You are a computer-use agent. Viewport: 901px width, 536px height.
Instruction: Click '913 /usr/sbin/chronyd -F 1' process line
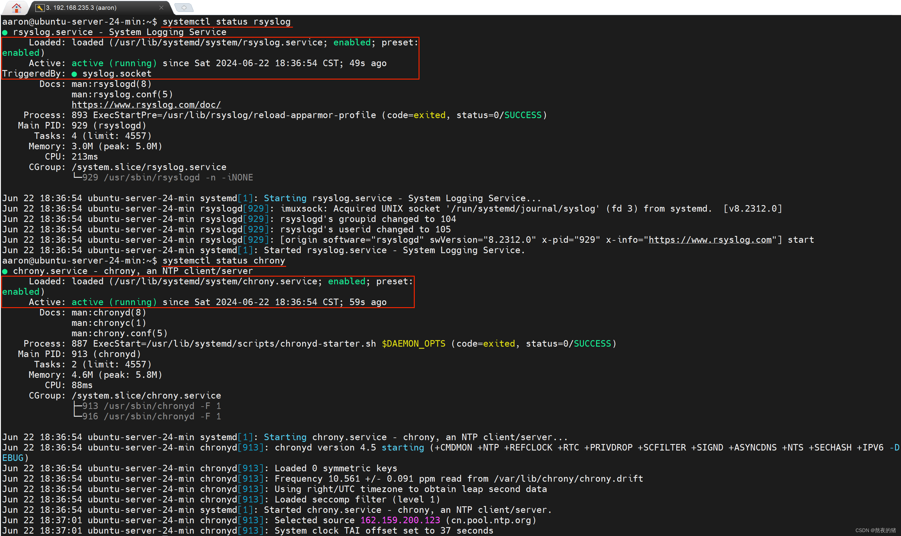tap(152, 406)
